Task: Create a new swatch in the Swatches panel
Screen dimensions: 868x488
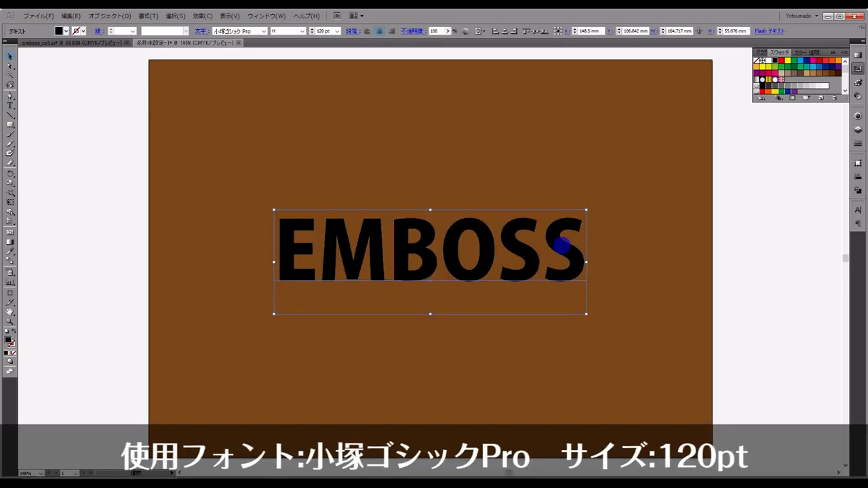Action: pyautogui.click(x=821, y=98)
